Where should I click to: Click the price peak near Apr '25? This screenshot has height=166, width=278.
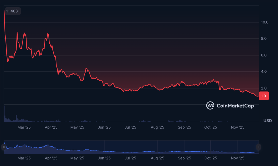tap(48, 34)
